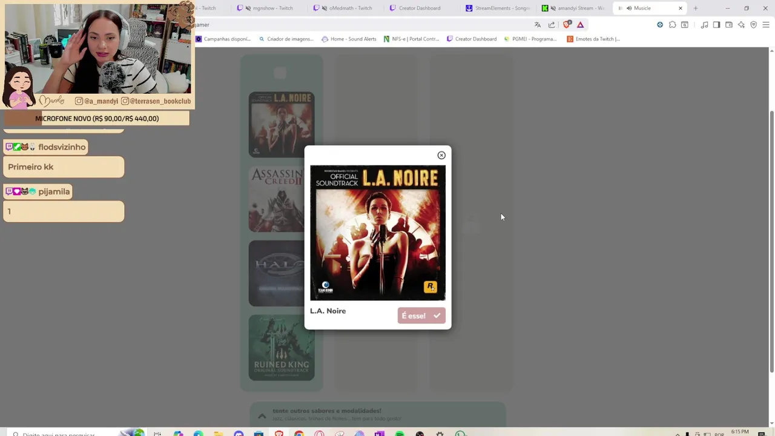Open the Brave Rewards triangle icon

[581, 25]
